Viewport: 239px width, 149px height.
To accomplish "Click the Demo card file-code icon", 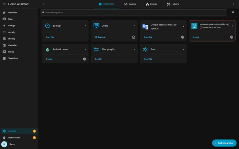I will pyautogui.click(x=134, y=37).
